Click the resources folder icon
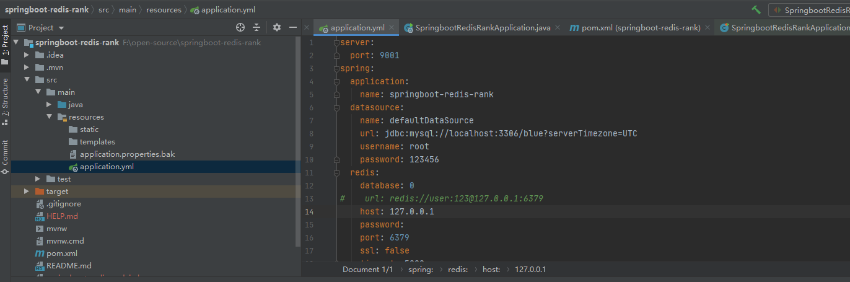The width and height of the screenshot is (850, 282). click(x=62, y=117)
